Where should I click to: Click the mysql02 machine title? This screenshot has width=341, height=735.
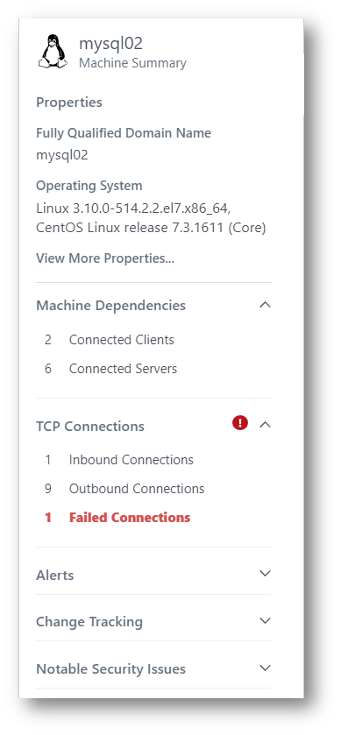[110, 44]
